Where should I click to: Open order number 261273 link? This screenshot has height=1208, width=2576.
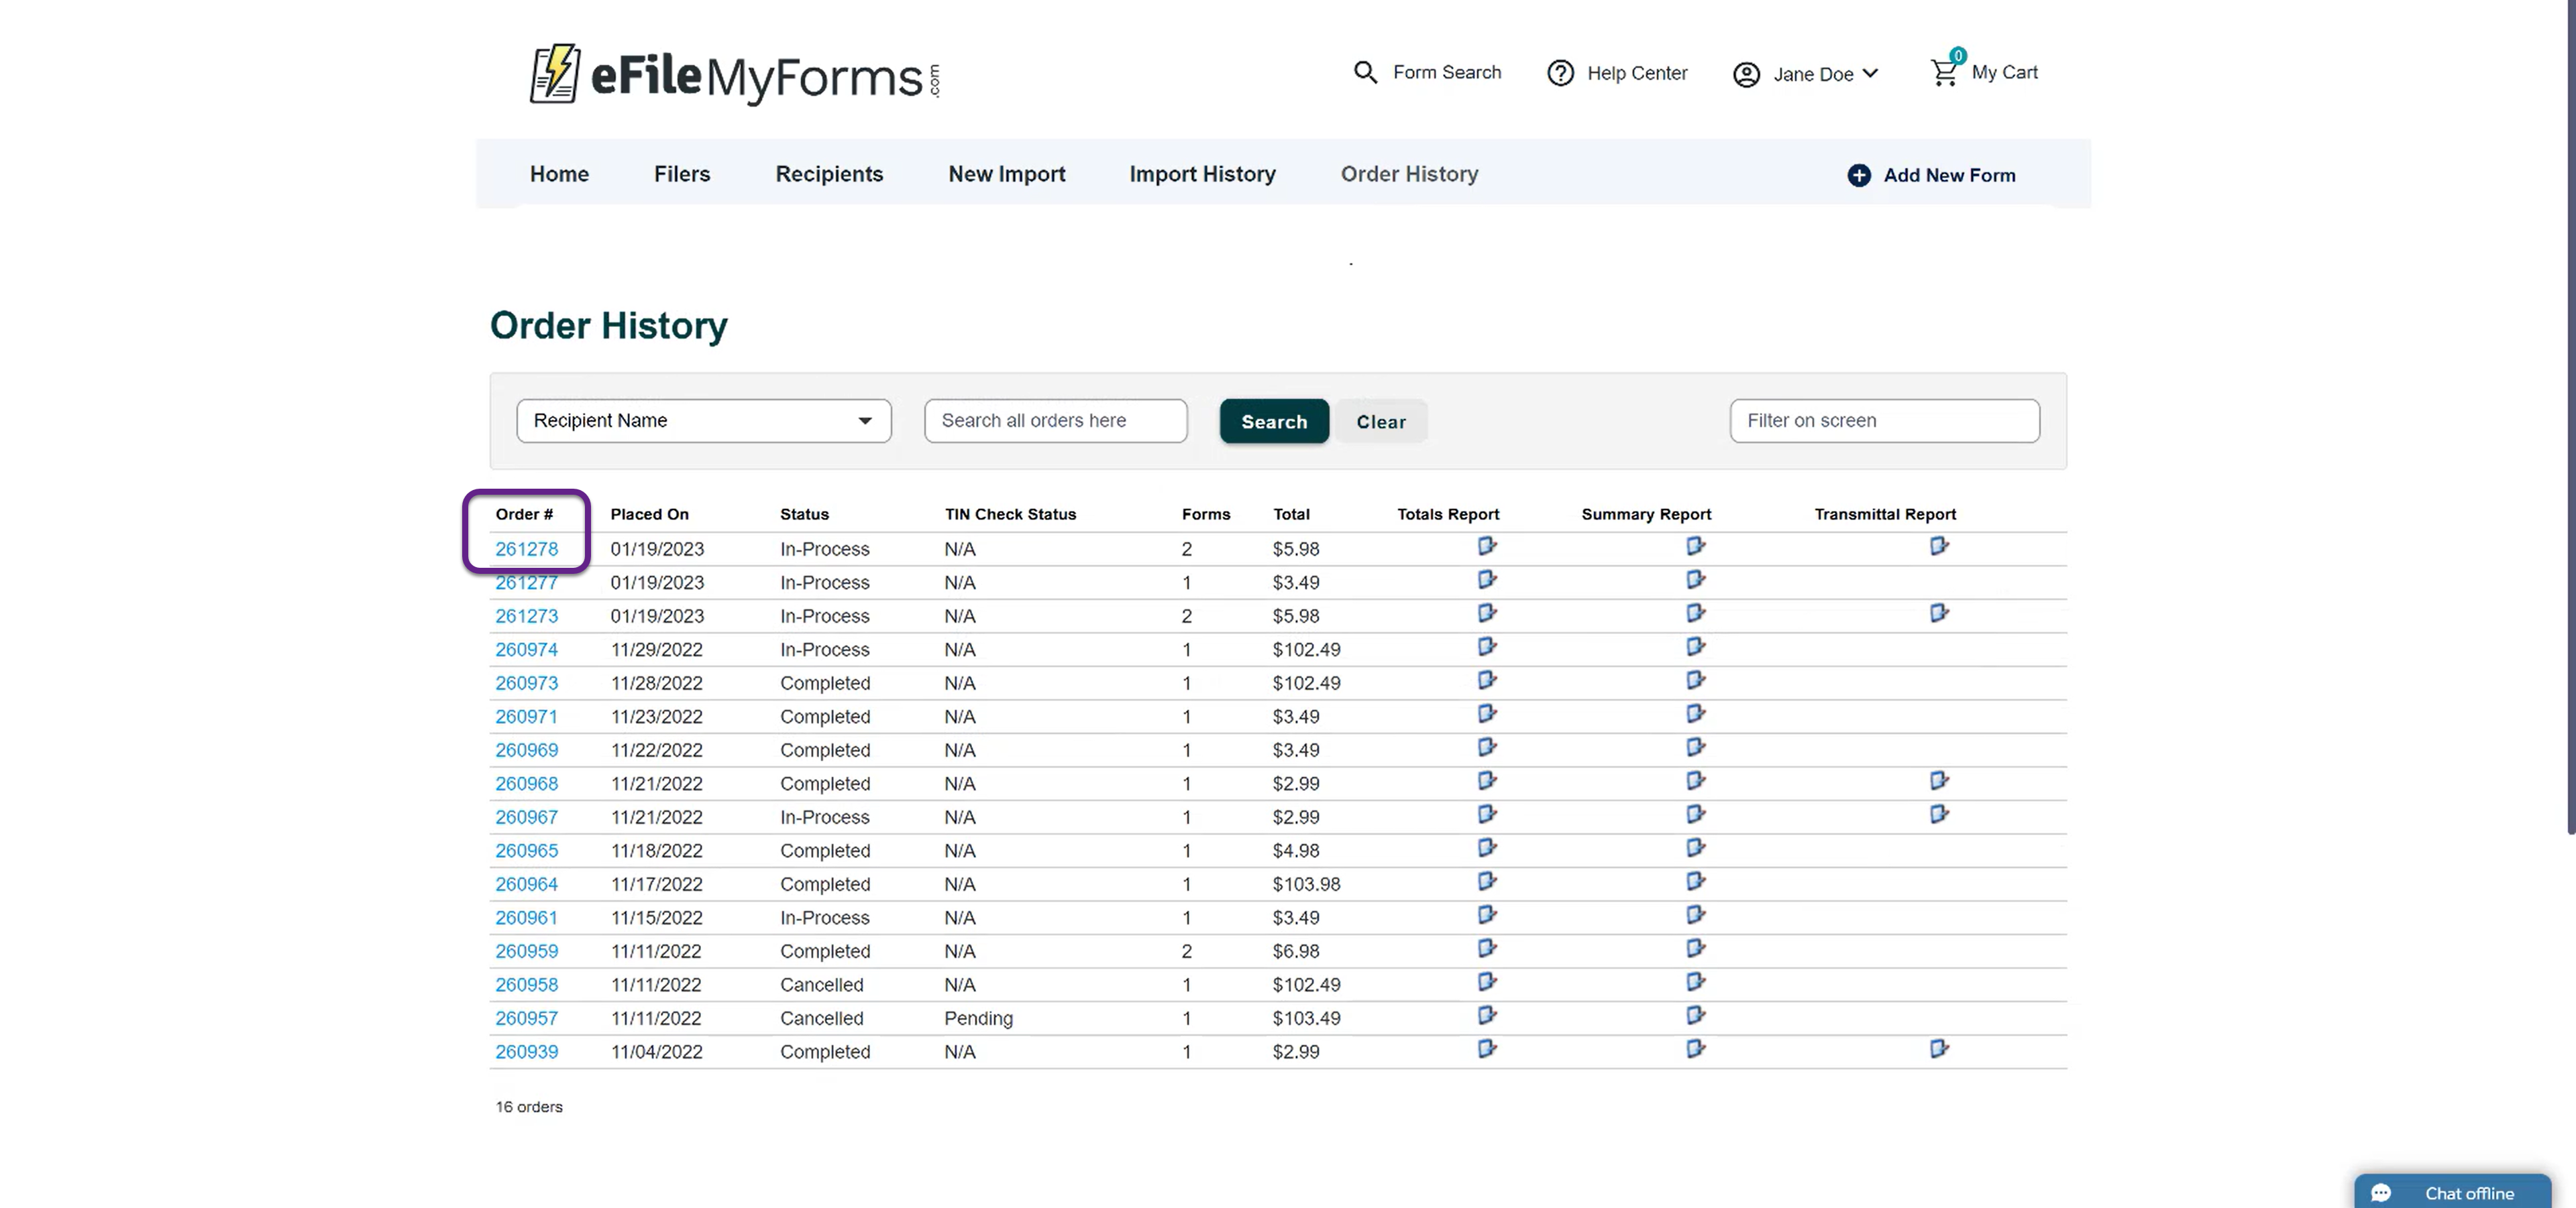526,617
